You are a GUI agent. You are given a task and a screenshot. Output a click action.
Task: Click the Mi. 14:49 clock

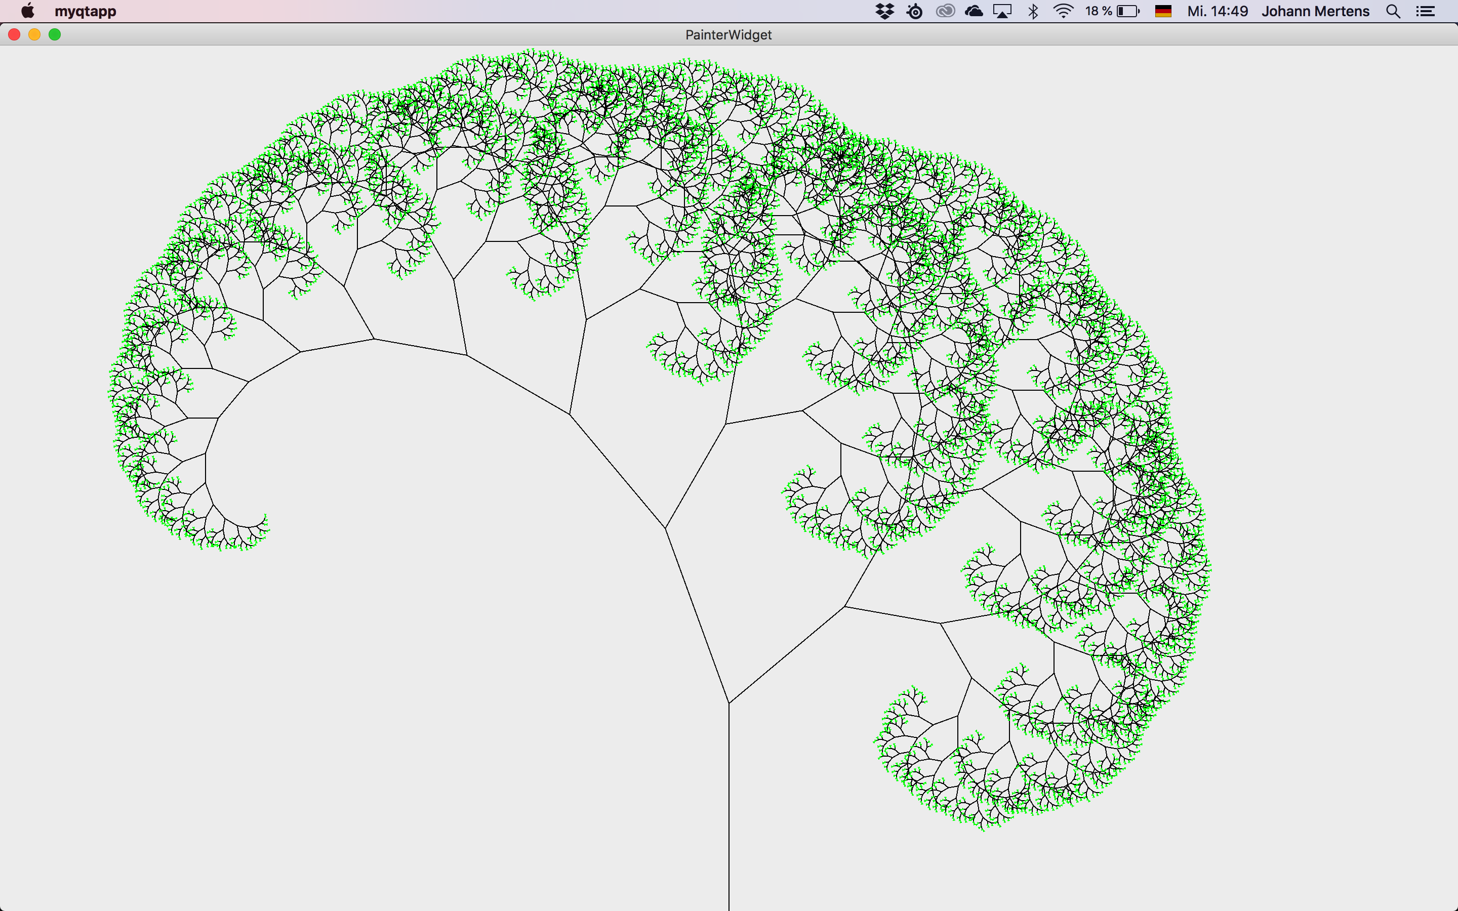point(1217,12)
